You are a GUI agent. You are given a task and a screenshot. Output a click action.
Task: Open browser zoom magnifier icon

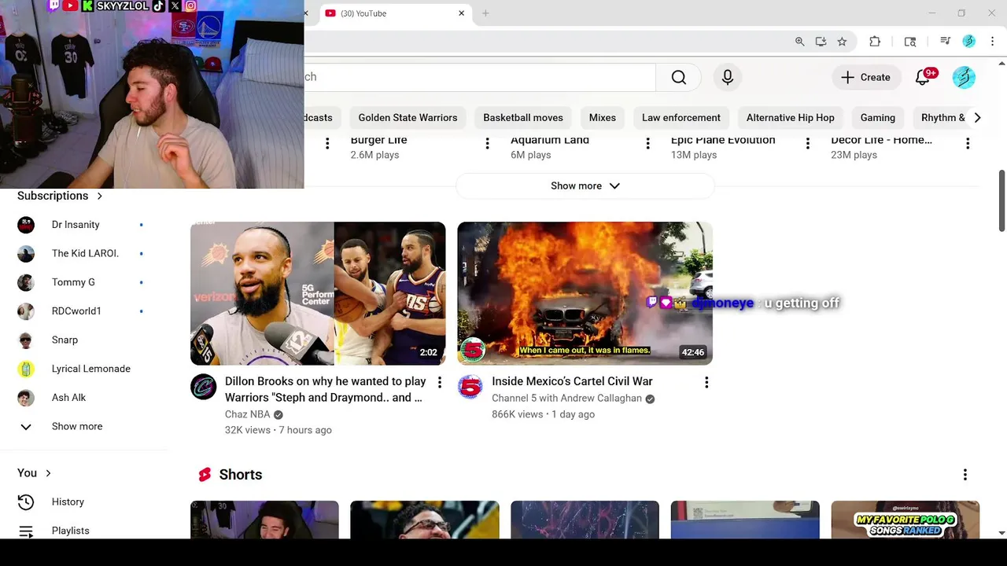[799, 42]
